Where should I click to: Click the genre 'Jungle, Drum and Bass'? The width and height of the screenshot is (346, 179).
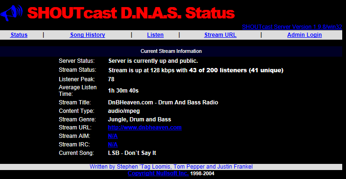tap(140, 119)
